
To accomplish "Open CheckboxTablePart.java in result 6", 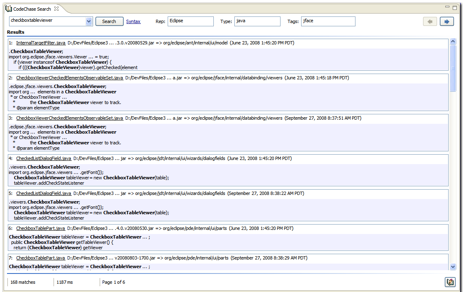I will pos(40,228).
